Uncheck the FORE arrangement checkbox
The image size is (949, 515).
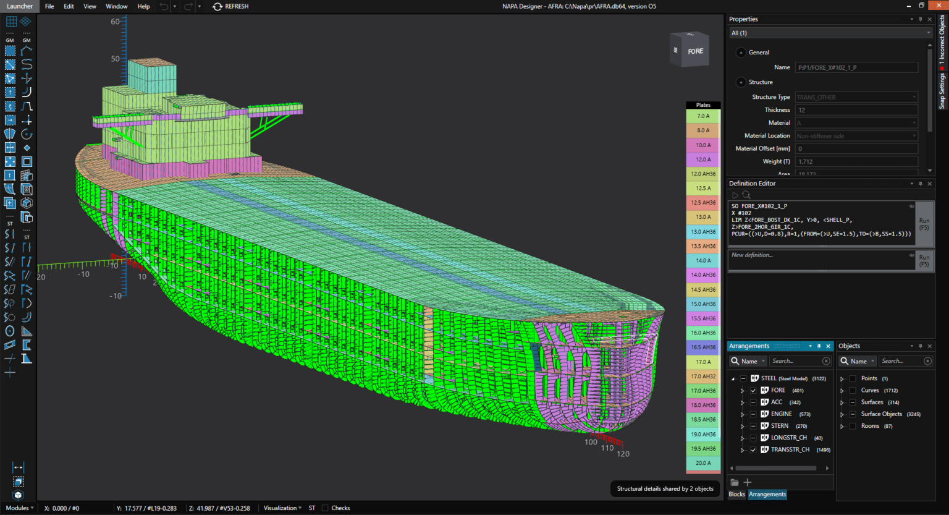click(x=753, y=390)
